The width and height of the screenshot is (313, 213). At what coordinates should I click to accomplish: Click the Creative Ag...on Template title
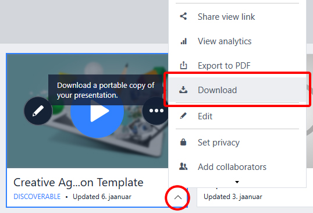click(78, 183)
